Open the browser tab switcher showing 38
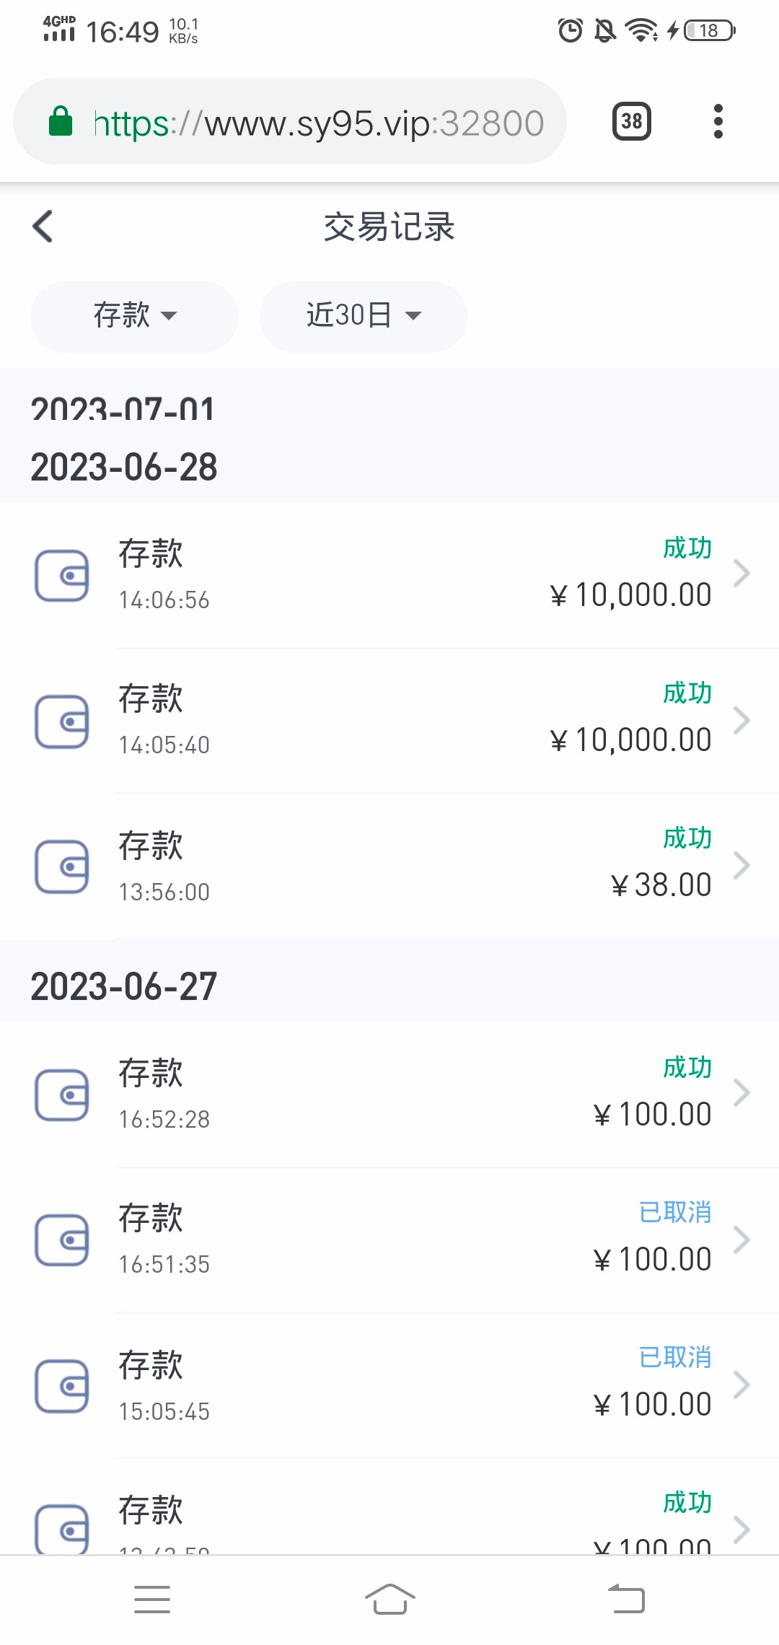This screenshot has width=779, height=1645. point(631,121)
